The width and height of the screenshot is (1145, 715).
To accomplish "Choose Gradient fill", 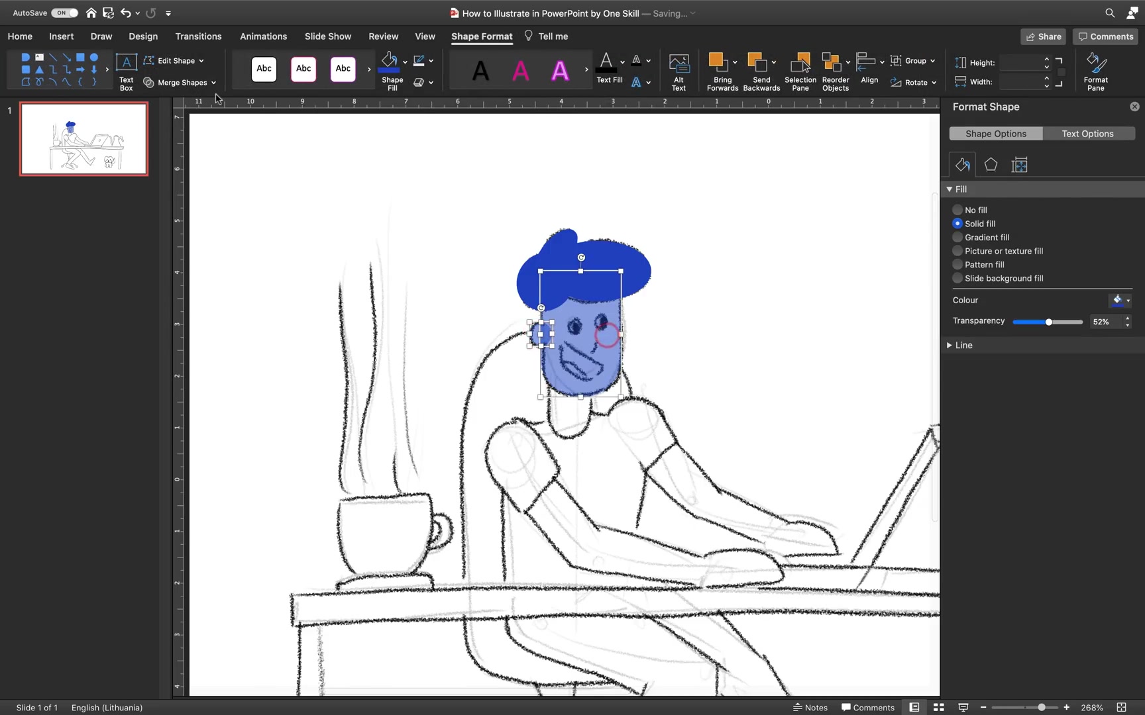I will (x=957, y=237).
